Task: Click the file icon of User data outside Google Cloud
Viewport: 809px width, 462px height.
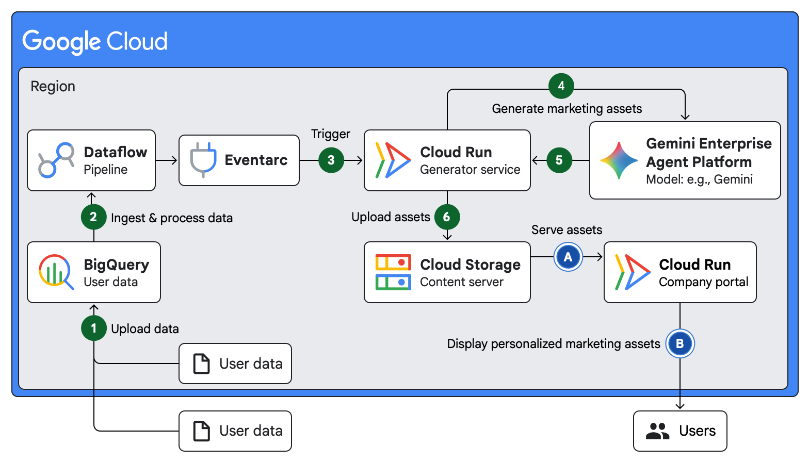Action: (201, 431)
